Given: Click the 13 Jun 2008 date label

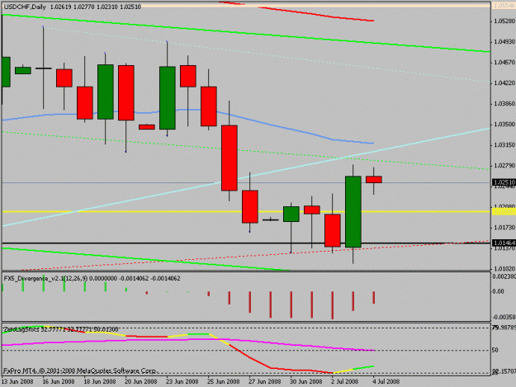Looking at the screenshot, I should (17, 381).
